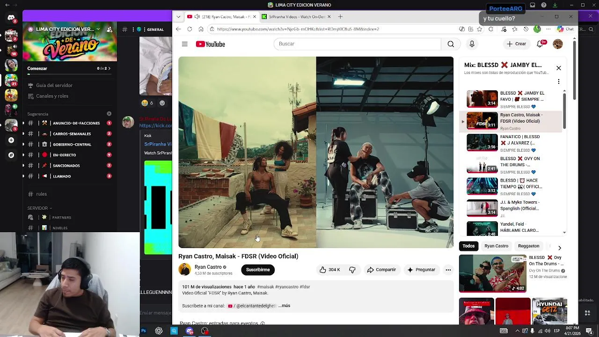Click the Preguntar ask button
The height and width of the screenshot is (337, 599).
pyautogui.click(x=421, y=270)
